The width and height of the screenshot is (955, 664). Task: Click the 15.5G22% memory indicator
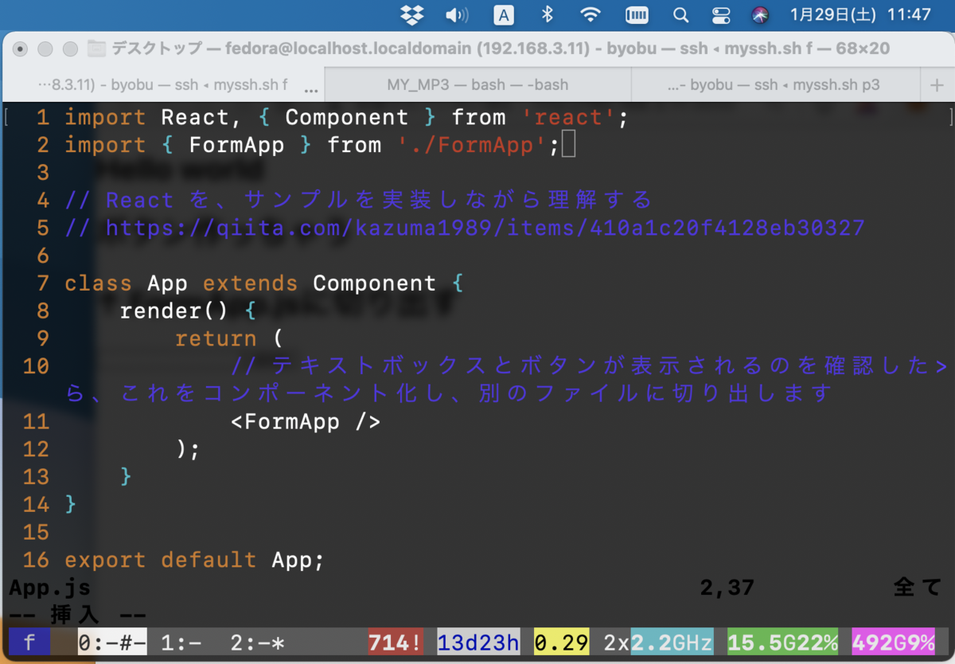782,642
